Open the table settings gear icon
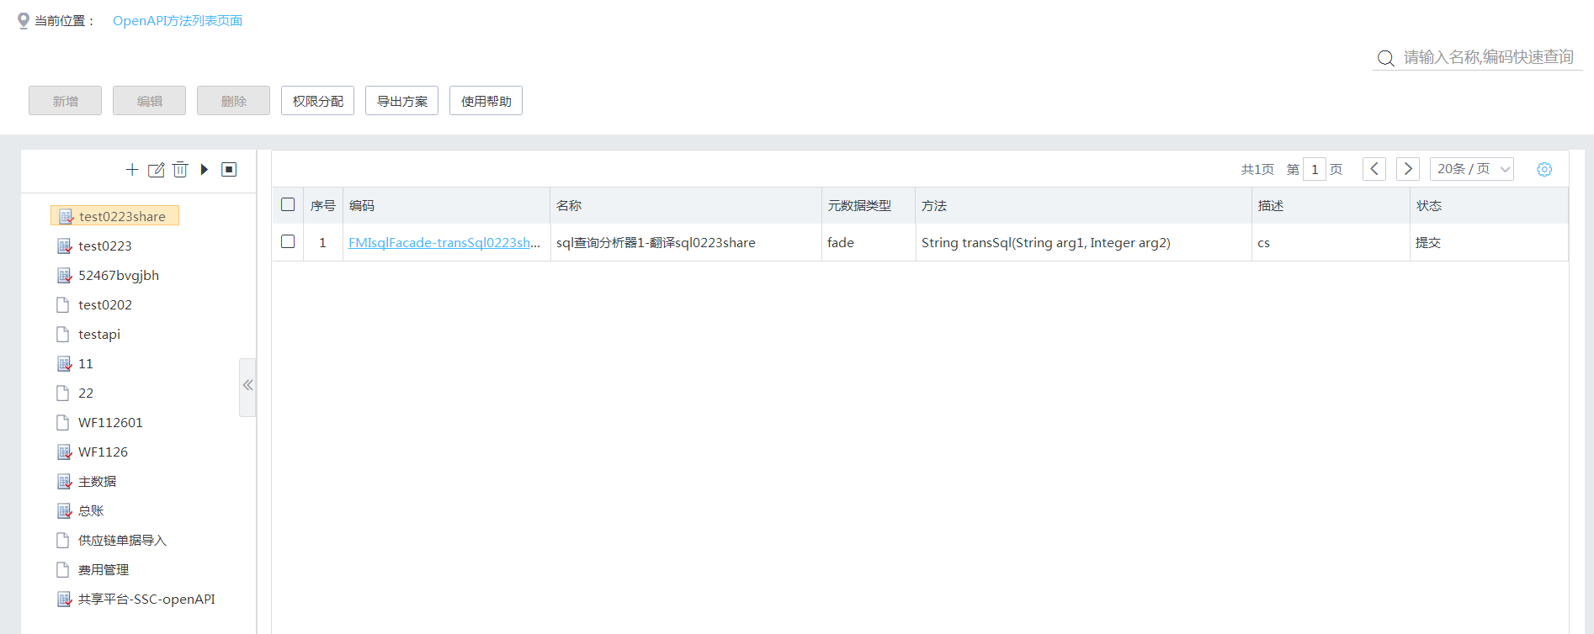 pos(1544,170)
